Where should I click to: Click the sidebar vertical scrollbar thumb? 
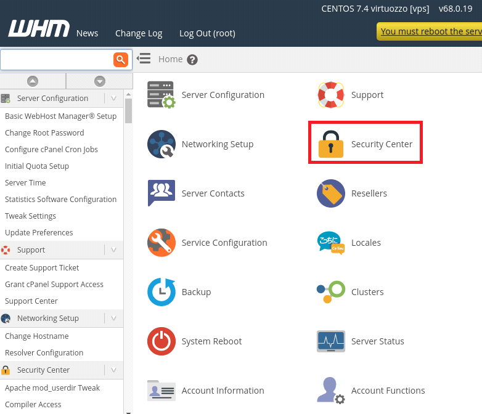[x=128, y=111]
